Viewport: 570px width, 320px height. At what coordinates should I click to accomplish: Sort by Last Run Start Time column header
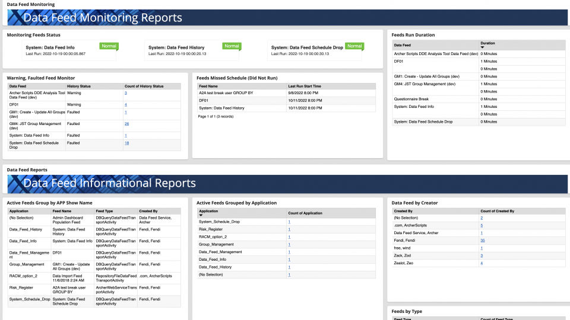[305, 87]
